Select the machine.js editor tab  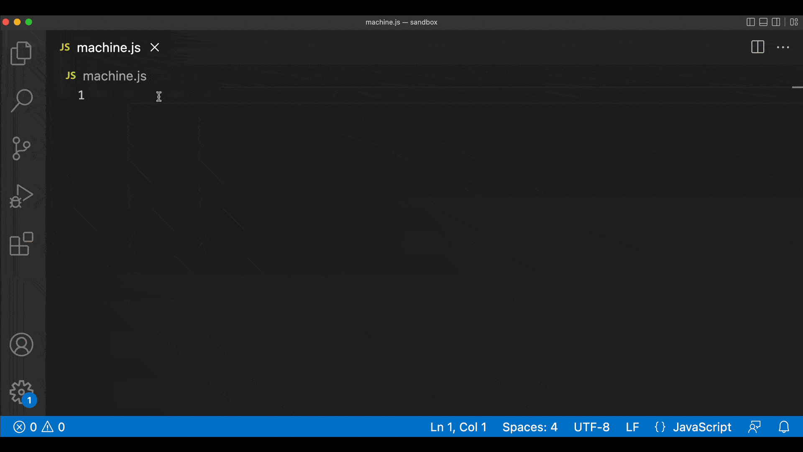108,47
